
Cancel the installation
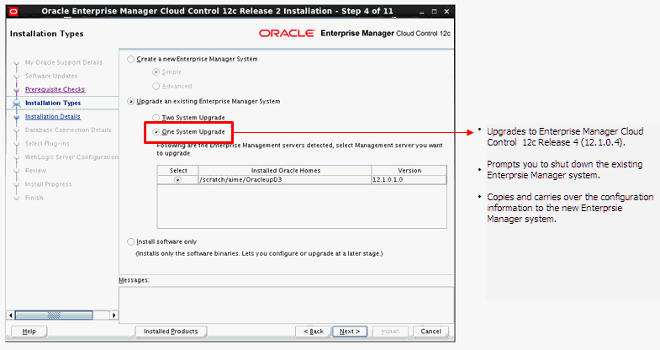pyautogui.click(x=430, y=331)
